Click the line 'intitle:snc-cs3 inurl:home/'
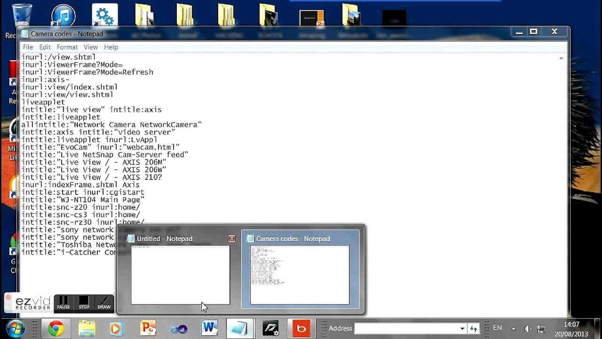 point(80,215)
